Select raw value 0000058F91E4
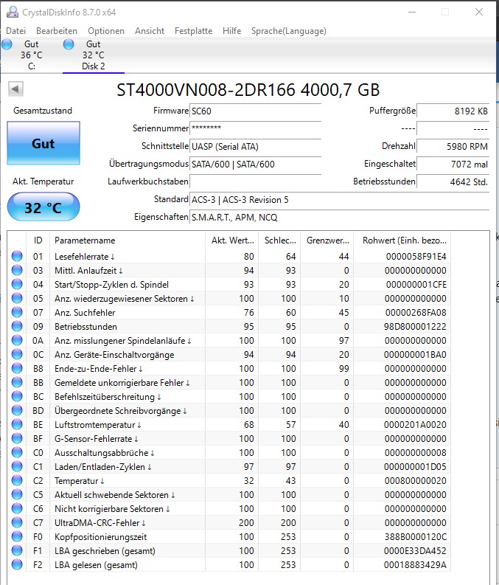 (416, 257)
